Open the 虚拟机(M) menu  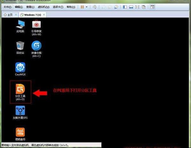43,7
